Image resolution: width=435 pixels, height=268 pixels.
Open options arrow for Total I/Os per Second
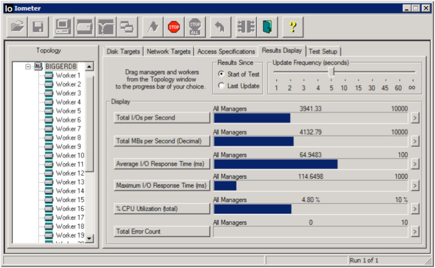415,117
